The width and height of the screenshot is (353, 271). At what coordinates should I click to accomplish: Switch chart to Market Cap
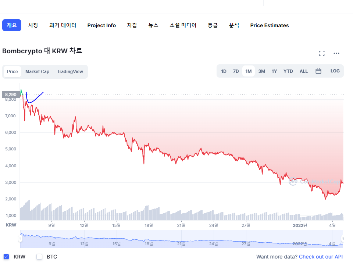tap(38, 72)
